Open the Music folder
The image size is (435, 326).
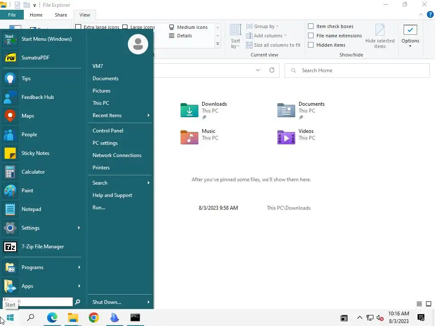(199, 137)
